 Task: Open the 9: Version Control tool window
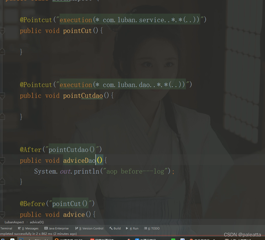[89, 228]
